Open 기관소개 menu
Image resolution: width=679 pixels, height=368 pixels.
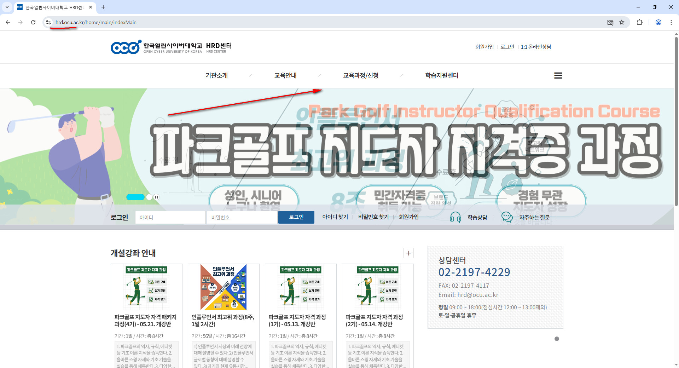[x=216, y=75]
